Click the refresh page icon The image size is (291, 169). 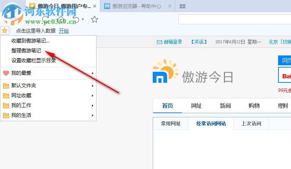pos(46,19)
